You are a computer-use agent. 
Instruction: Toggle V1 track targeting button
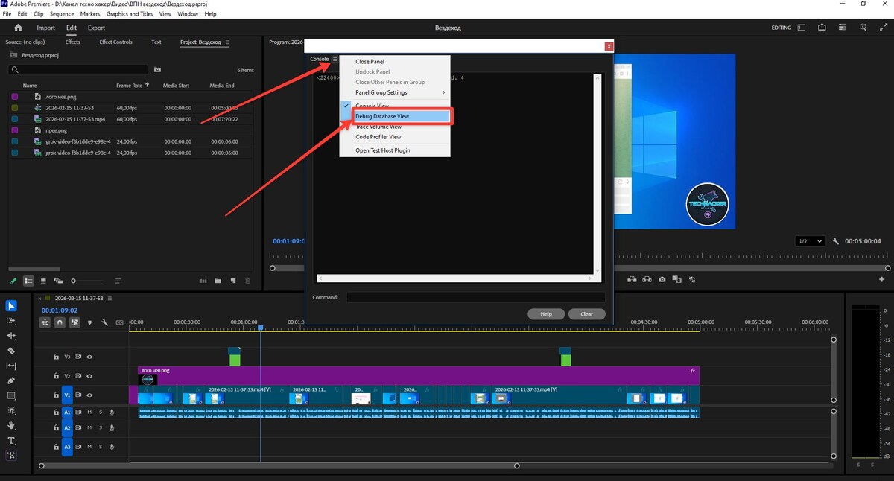67,395
